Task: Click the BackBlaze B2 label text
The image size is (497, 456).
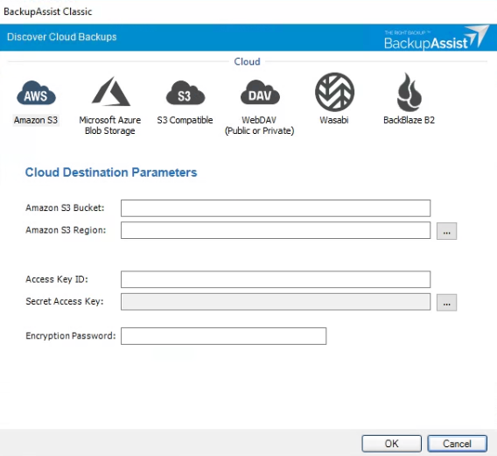Action: click(409, 120)
